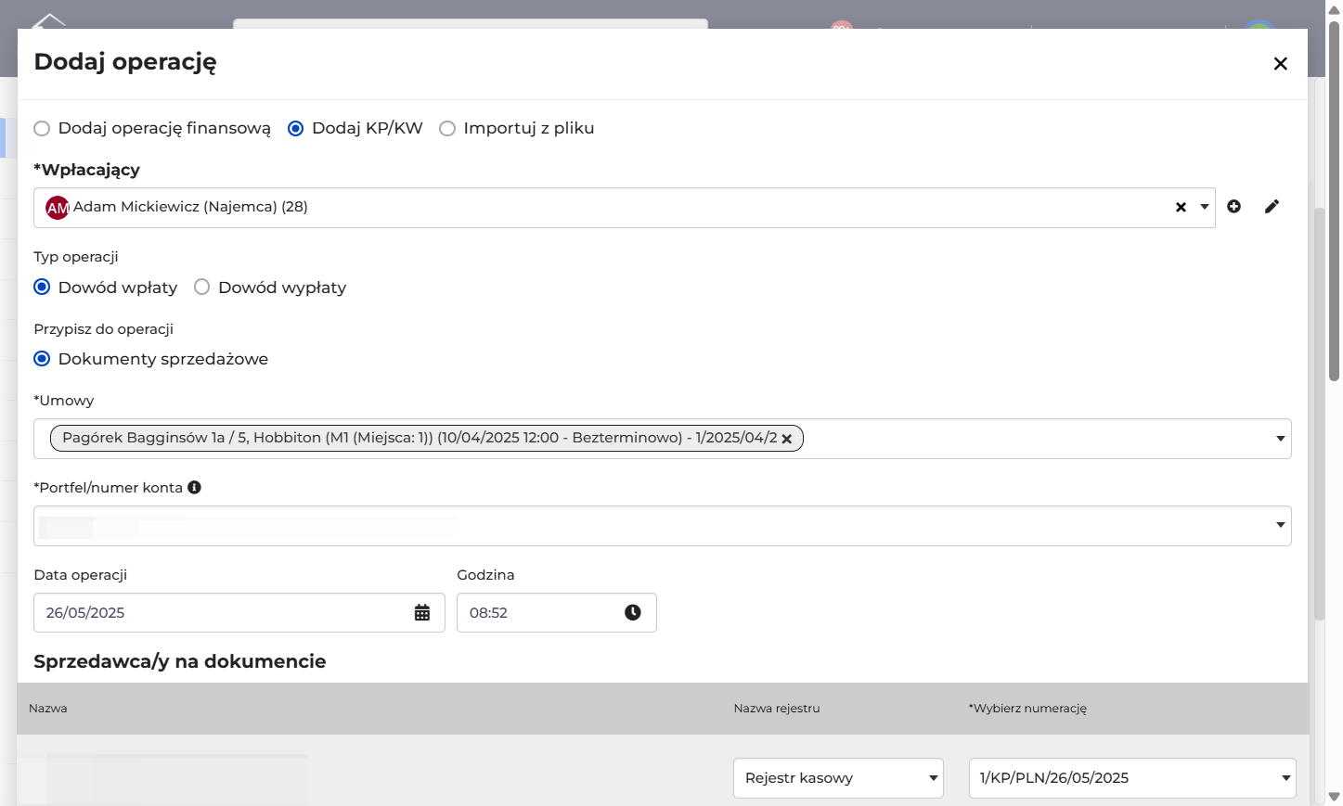Click the dialog's vertical scrollbar thumb
Viewport: 1343px width, 806px height.
(1319, 414)
